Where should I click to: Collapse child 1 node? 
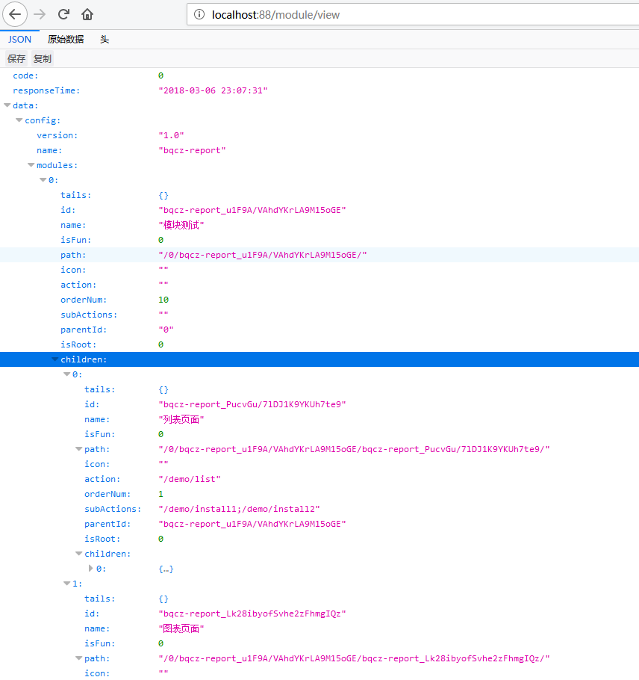[x=66, y=584]
